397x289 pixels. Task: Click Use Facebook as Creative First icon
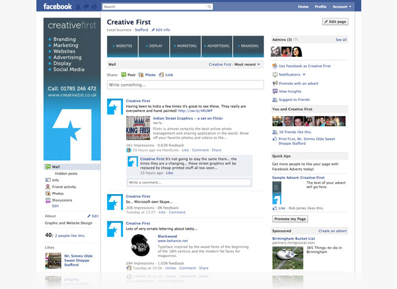click(275, 66)
